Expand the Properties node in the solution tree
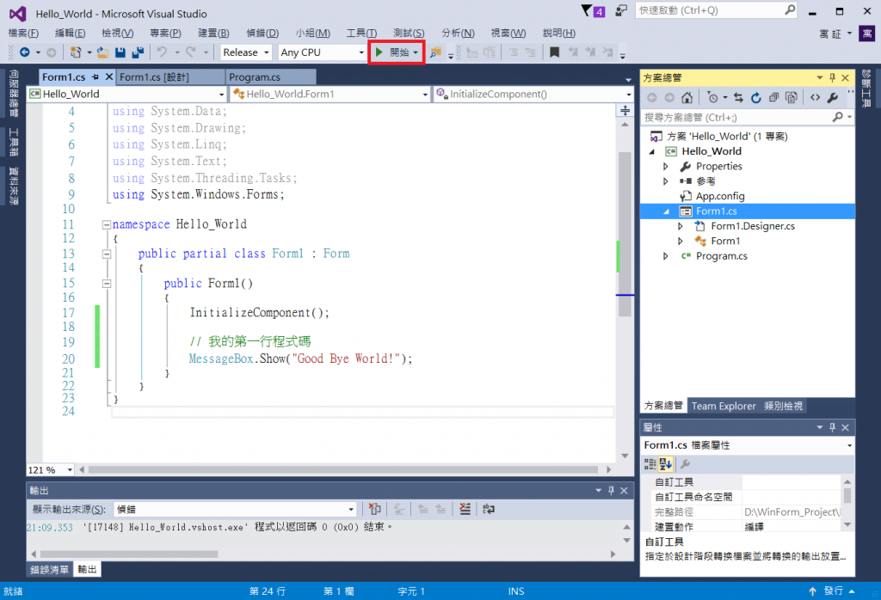 666,166
